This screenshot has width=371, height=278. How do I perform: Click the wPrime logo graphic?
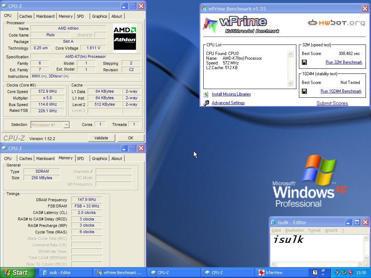(x=241, y=25)
